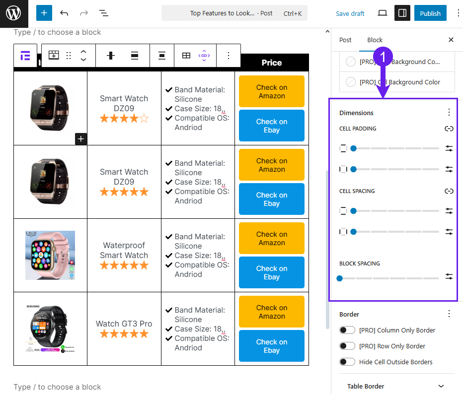Adjust vertical Cell Padding slider
Viewport: 463px width, 394px height.
pyautogui.click(x=396, y=148)
